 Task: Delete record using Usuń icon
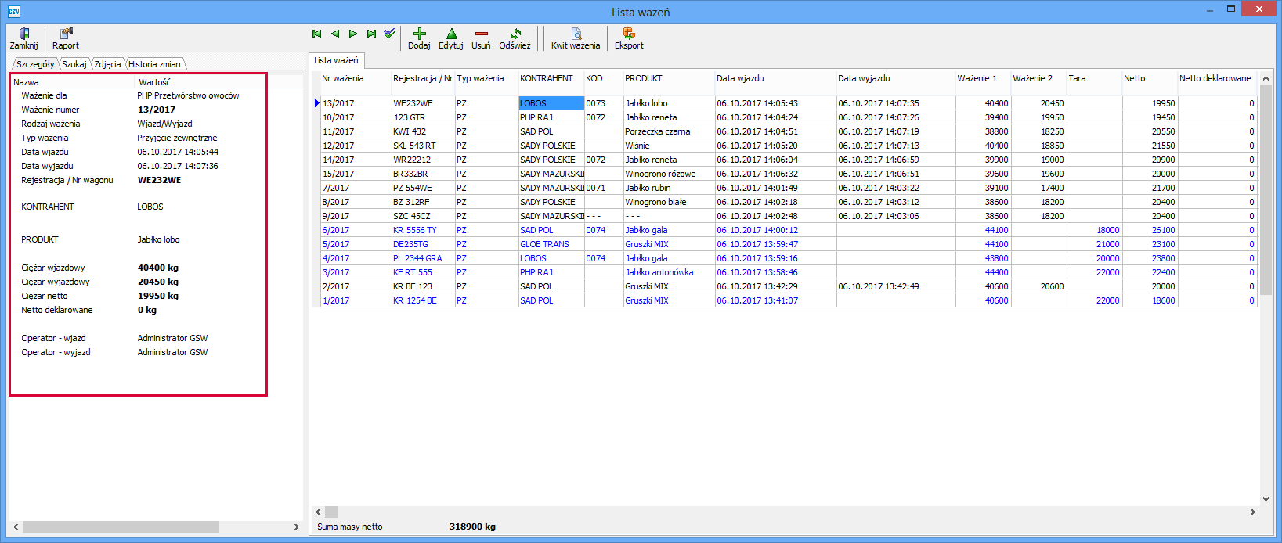tap(481, 34)
